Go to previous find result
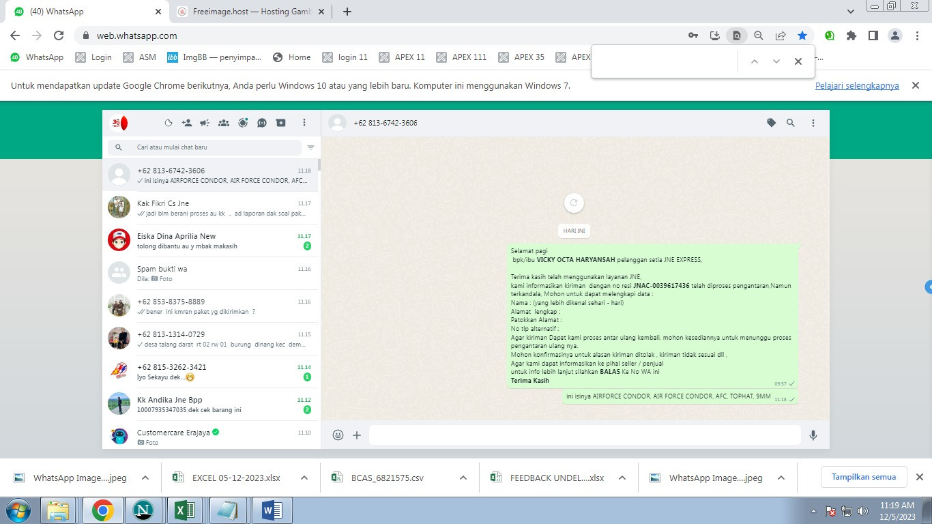Screen dimensions: 932x524 pos(755,61)
